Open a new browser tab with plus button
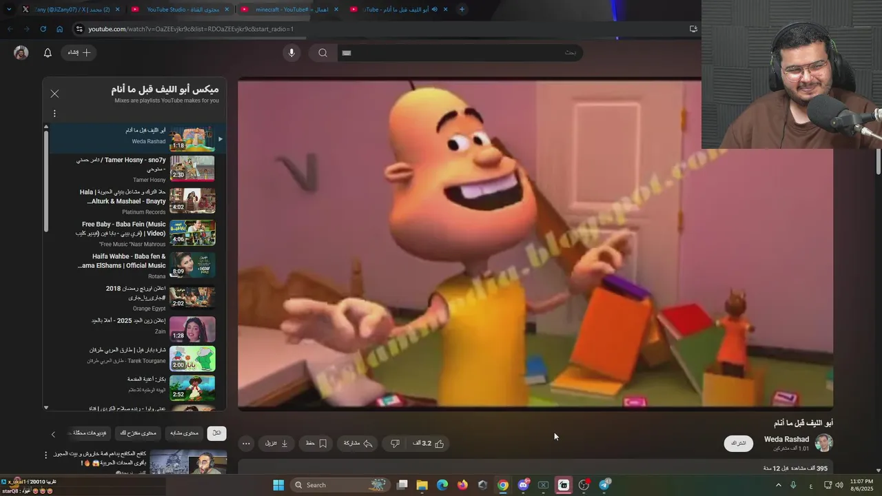 click(462, 10)
